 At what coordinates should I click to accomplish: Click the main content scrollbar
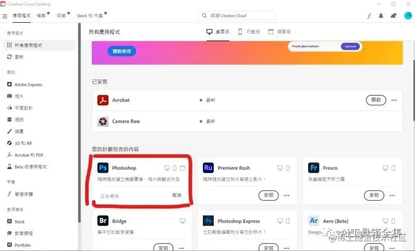click(x=413, y=90)
